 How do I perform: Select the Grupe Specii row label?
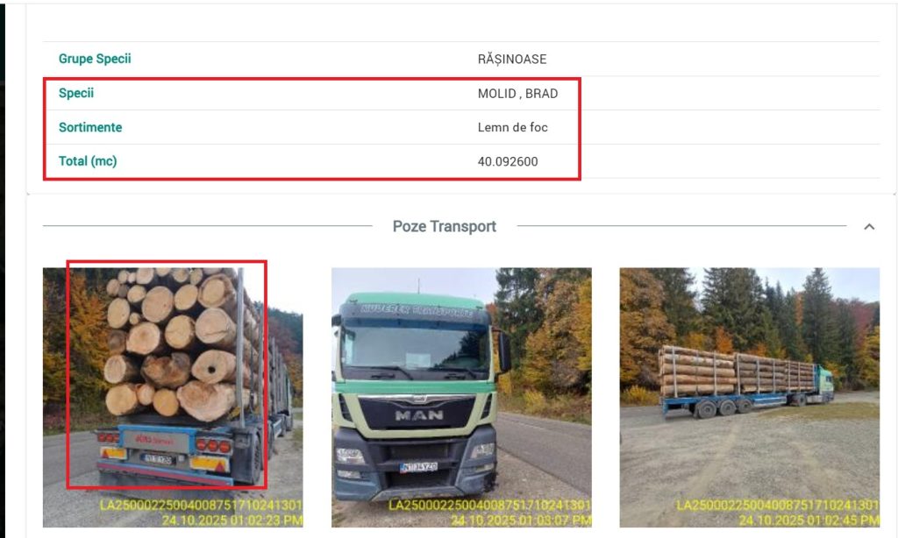95,59
